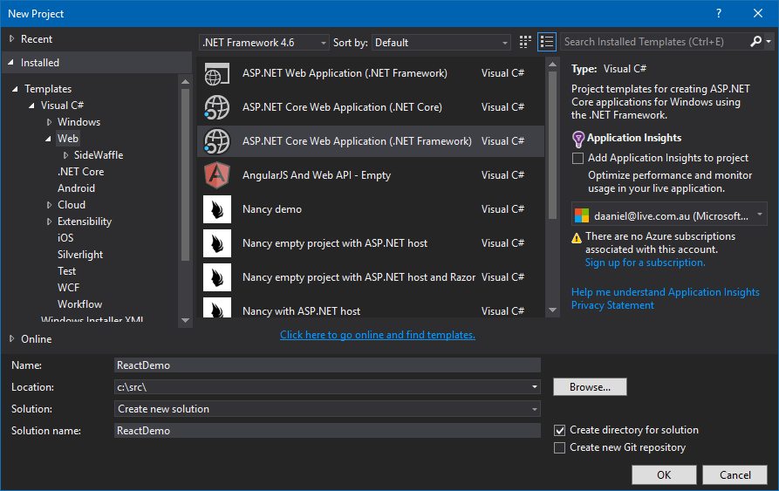Switch to medium icons list view
This screenshot has height=491, width=779.
pos(547,42)
